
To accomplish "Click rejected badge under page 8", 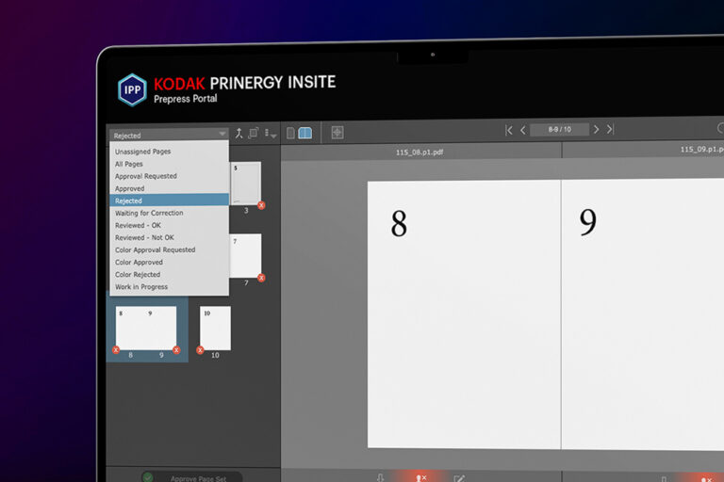I will (x=116, y=350).
